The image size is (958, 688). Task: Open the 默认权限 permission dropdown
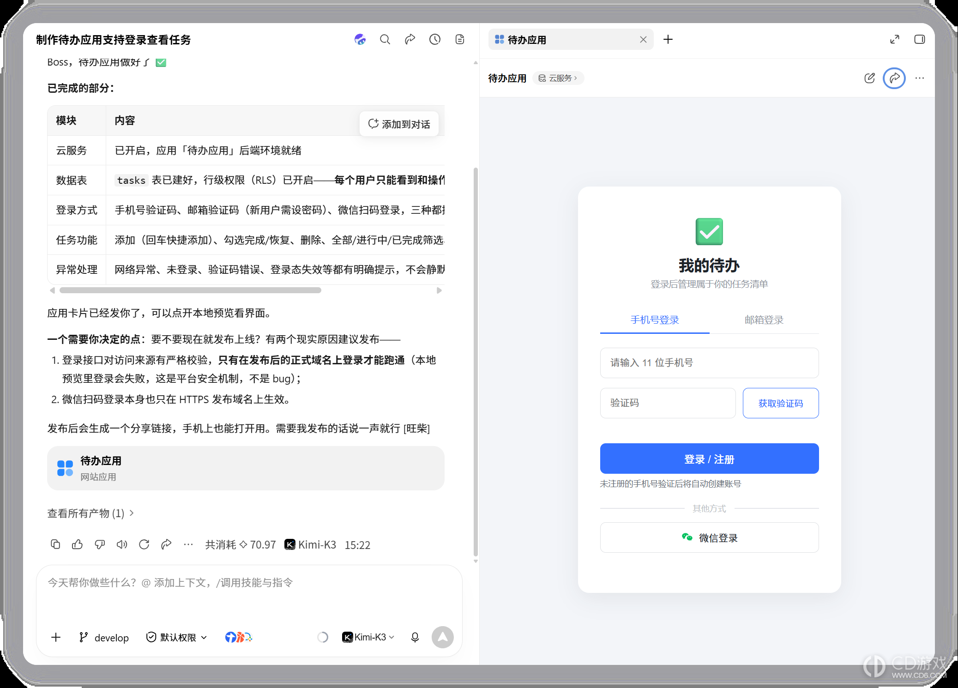pos(177,637)
